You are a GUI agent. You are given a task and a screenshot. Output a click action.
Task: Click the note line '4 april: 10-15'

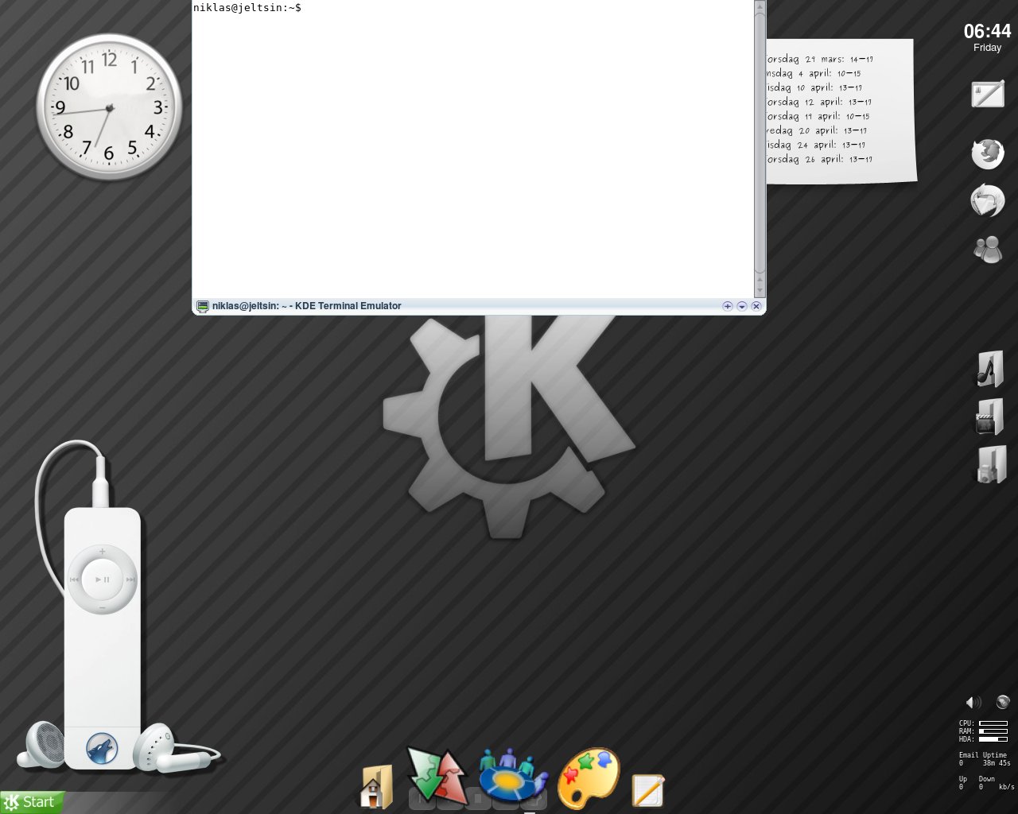(830, 73)
